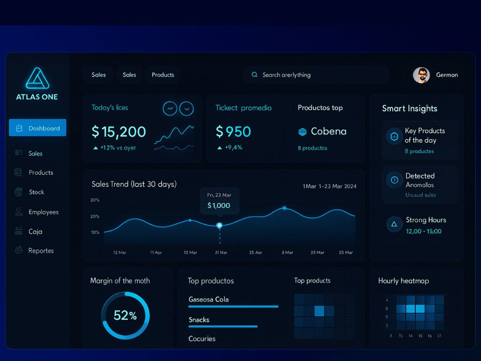Toggle the first circular control on Today's sales card
The height and width of the screenshot is (361, 481).
[170, 108]
